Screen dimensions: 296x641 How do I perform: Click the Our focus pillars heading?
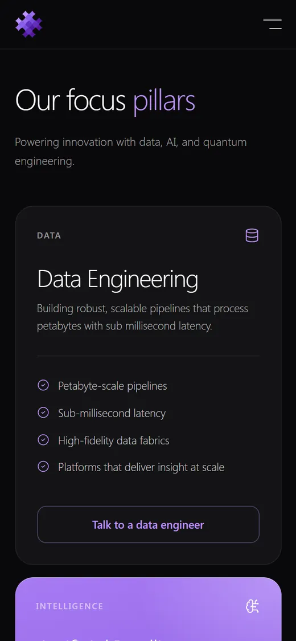[x=105, y=100]
